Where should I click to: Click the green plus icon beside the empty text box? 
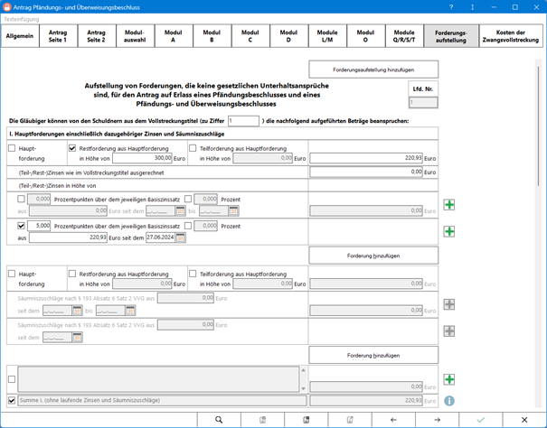click(448, 379)
